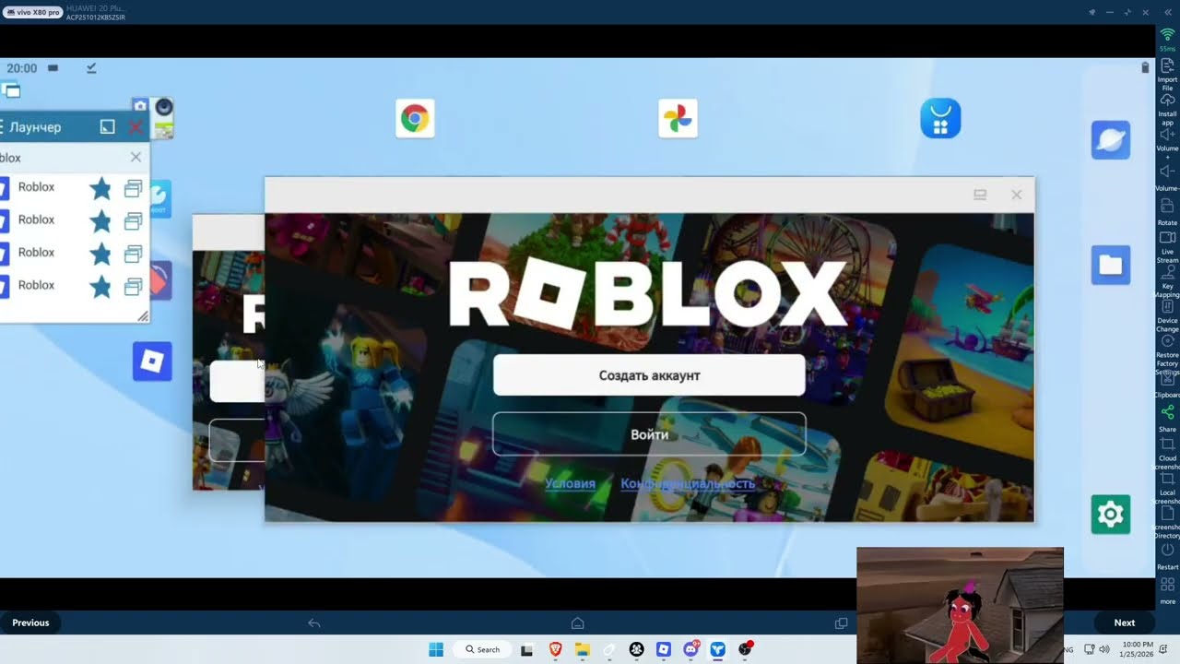Screen dimensions: 1180x664
Task: Toggle the star on the third Roblox entry
Action: (x=100, y=255)
